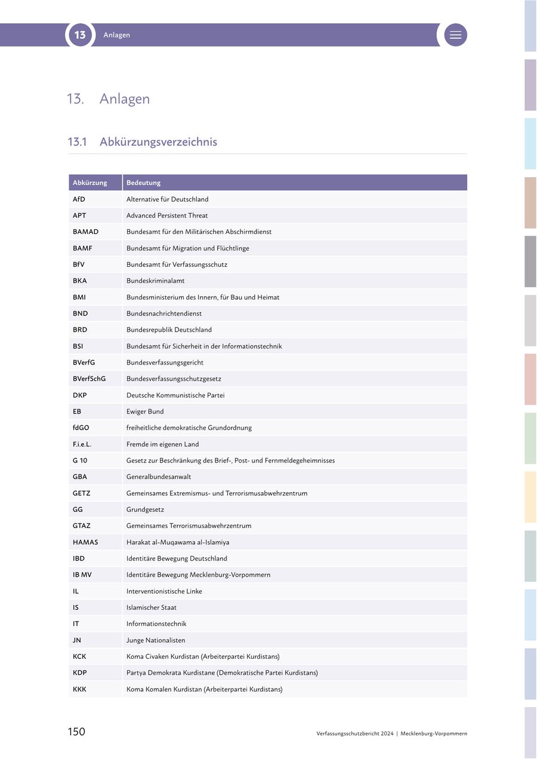The width and height of the screenshot is (537, 759).
Task: Open the hamburger menu in header bar
Action: point(455,35)
